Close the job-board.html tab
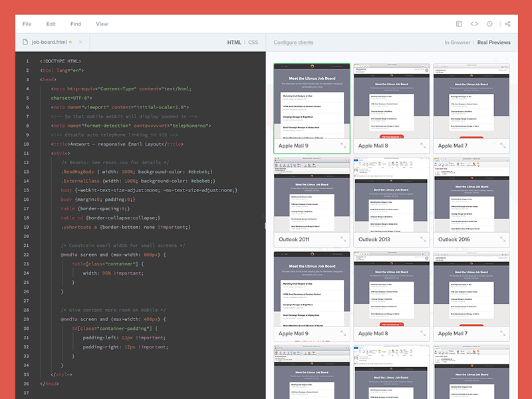 pyautogui.click(x=80, y=42)
